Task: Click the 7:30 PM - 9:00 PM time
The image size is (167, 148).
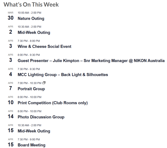Action: (29, 140)
